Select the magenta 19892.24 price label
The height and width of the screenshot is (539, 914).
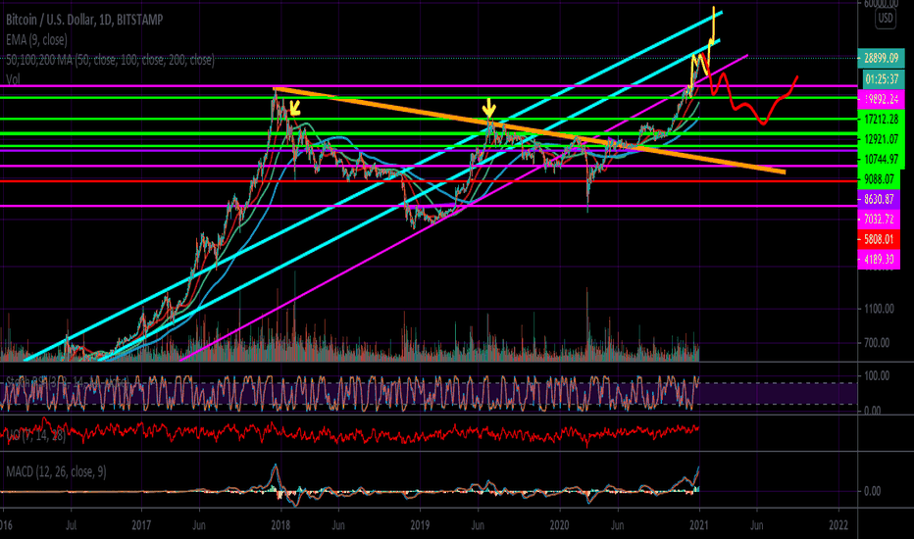click(x=881, y=99)
